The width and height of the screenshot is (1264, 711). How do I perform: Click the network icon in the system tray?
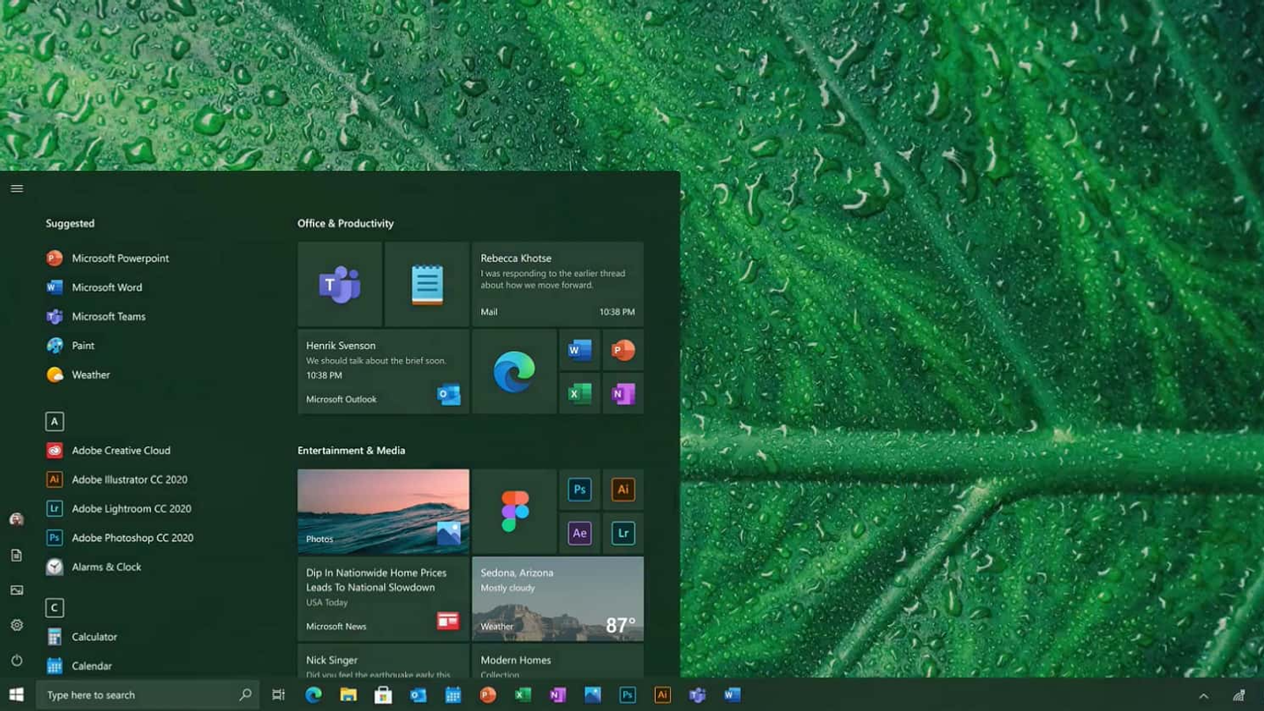click(x=1239, y=695)
